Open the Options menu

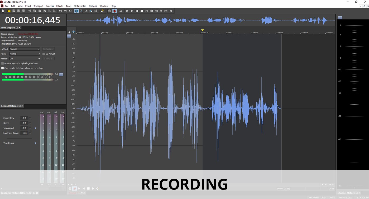tap(93, 6)
